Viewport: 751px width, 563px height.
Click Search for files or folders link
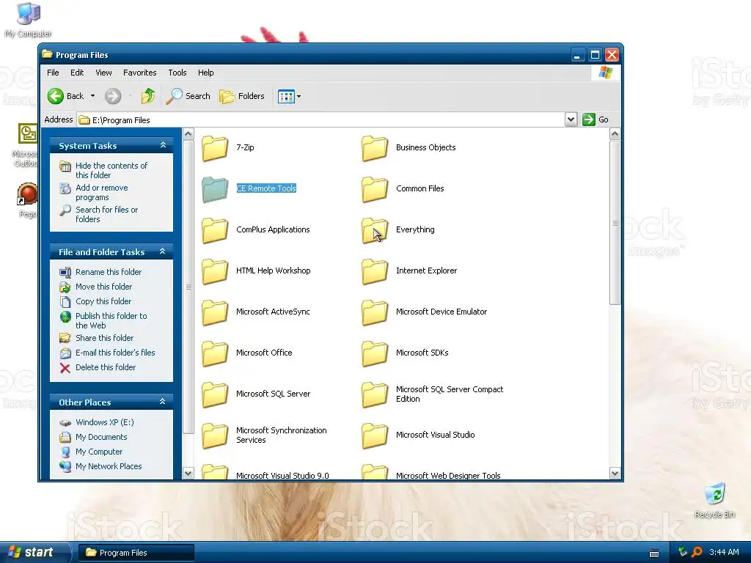click(106, 215)
